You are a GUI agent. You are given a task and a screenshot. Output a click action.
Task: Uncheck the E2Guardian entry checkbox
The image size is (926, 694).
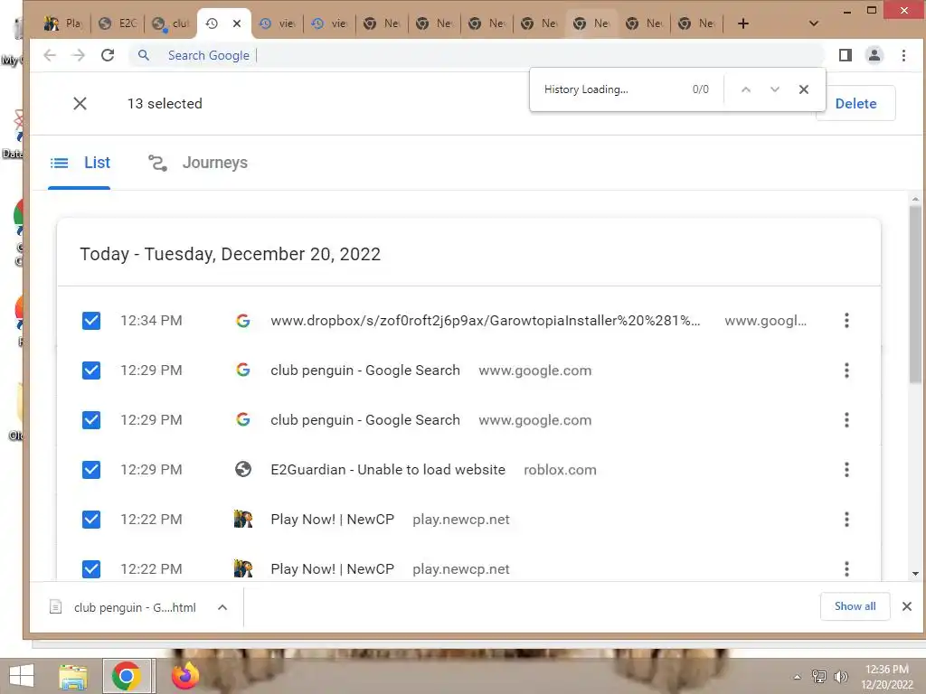point(91,470)
